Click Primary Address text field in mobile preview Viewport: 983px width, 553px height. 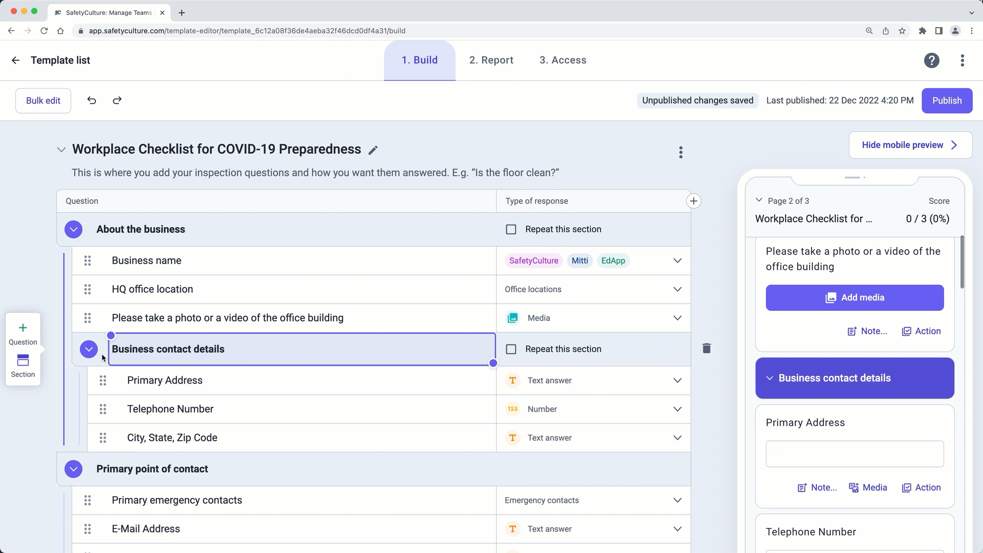coord(854,454)
